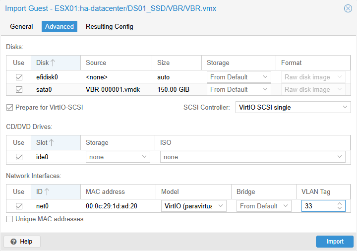357x251 pixels.
Task: Sort CD/DVD drives by Slot column
Action: pos(56,142)
